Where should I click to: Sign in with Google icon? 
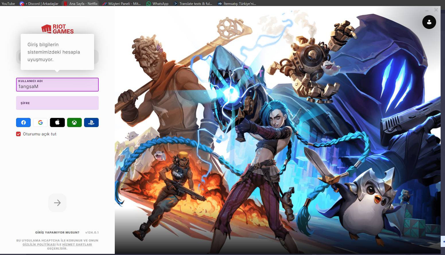coord(40,122)
